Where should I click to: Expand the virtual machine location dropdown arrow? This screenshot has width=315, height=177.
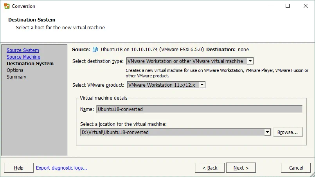(267, 132)
